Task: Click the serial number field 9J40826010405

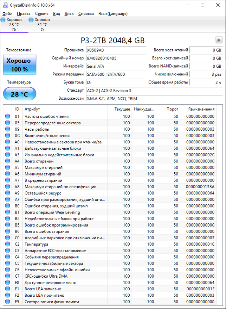Action: click(x=116, y=58)
